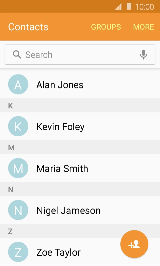Viewport: 160px width, 266px height.
Task: Open the Alan Jones contact entry
Action: coord(80,84)
